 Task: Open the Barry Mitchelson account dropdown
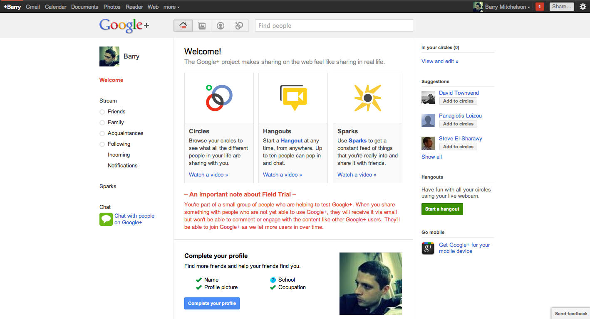pos(508,7)
